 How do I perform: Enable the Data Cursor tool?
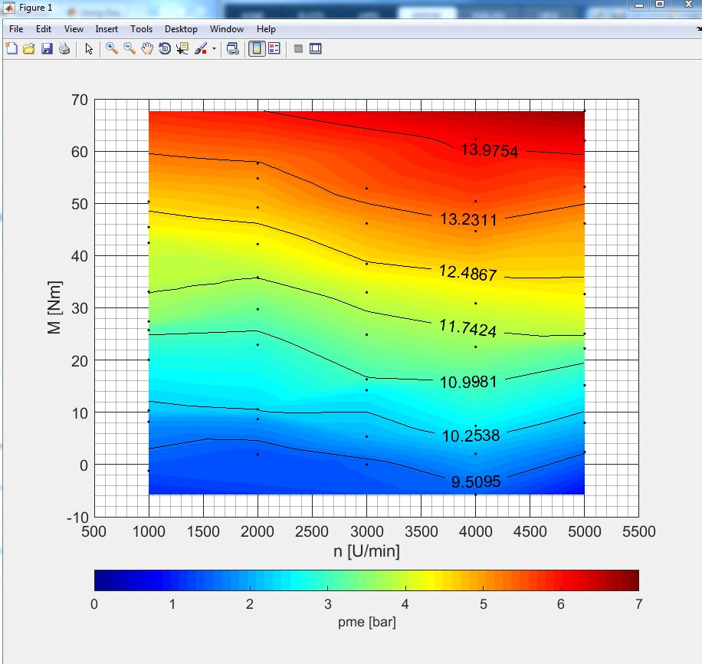pyautogui.click(x=182, y=48)
